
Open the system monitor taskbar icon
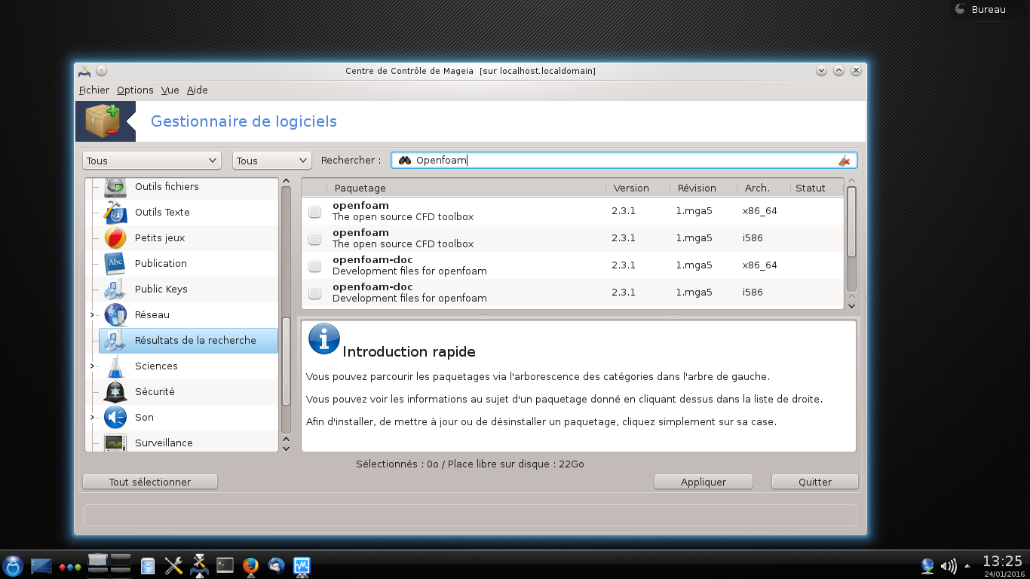(x=302, y=565)
